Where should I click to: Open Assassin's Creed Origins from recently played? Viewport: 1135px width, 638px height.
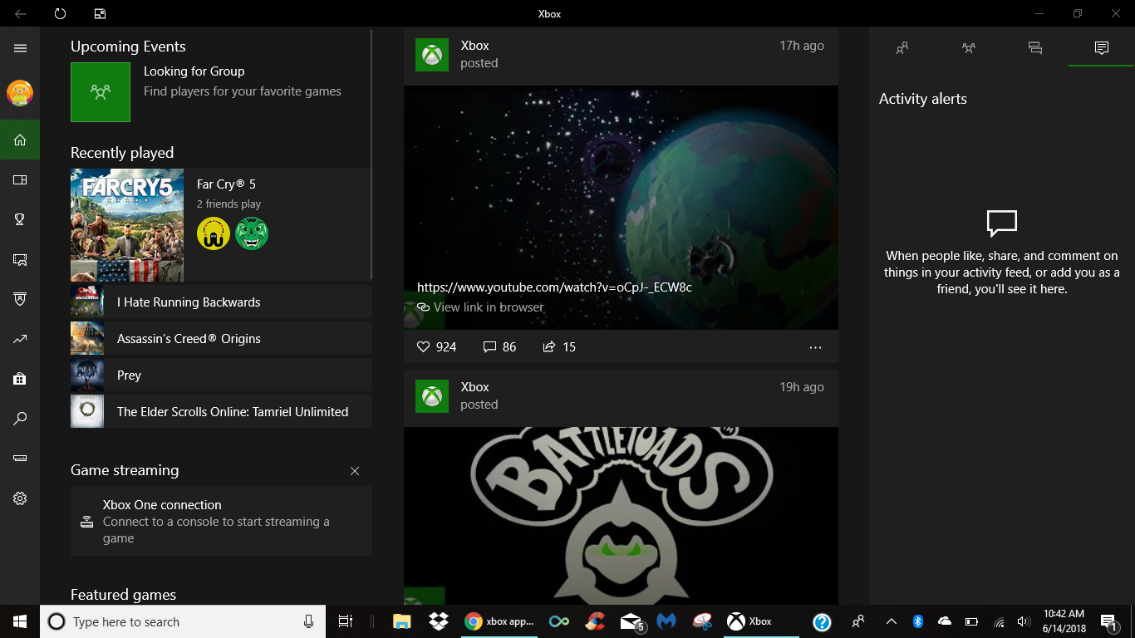(x=221, y=339)
